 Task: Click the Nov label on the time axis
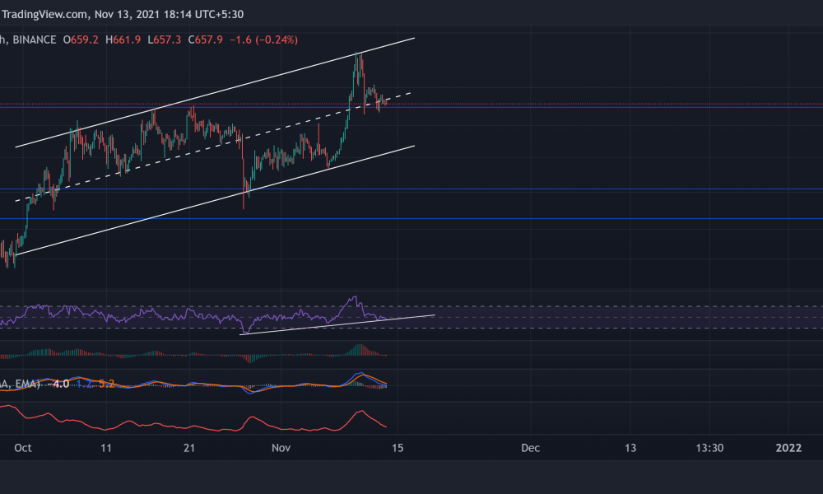click(281, 448)
